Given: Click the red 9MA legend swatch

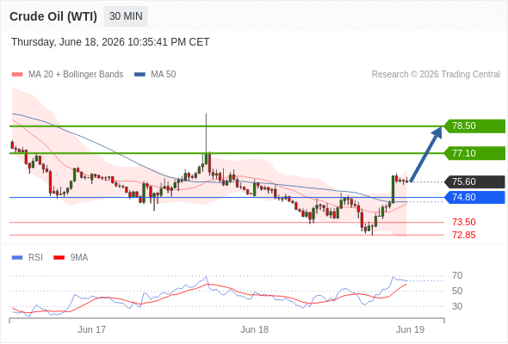Looking at the screenshot, I should pyautogui.click(x=59, y=258).
